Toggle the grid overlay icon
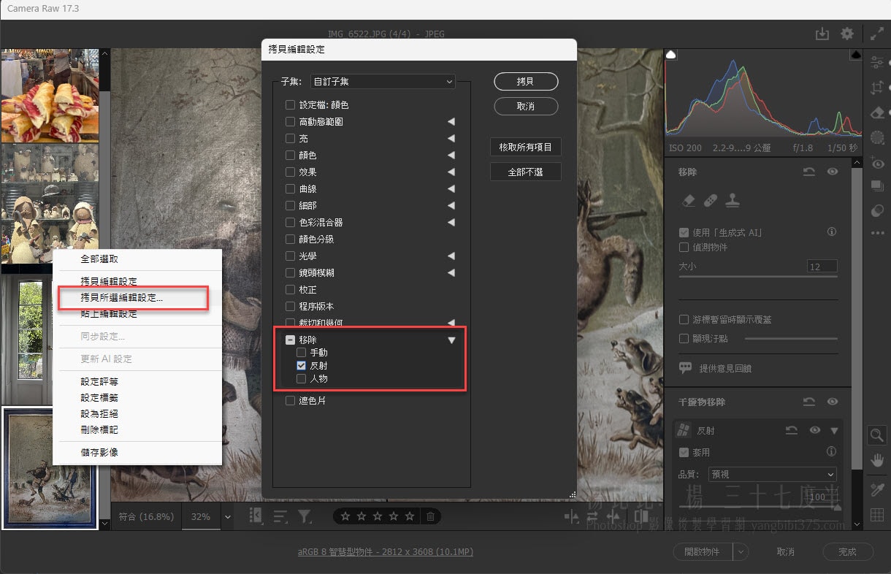 [878, 515]
